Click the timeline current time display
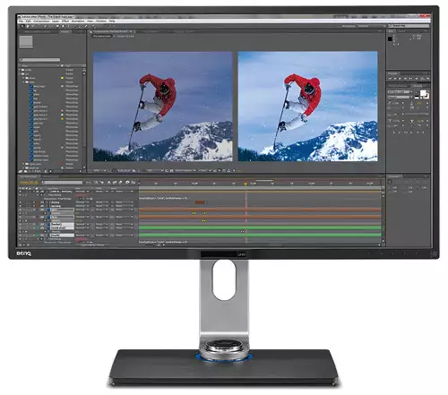448x395 pixels. pyautogui.click(x=29, y=183)
